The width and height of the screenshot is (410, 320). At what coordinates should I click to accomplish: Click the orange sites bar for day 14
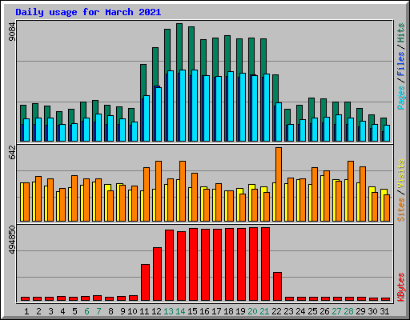[x=183, y=191]
